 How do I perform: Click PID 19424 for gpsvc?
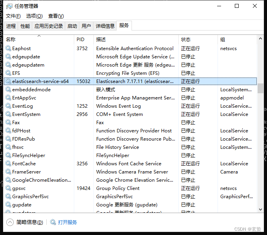pos(83,188)
